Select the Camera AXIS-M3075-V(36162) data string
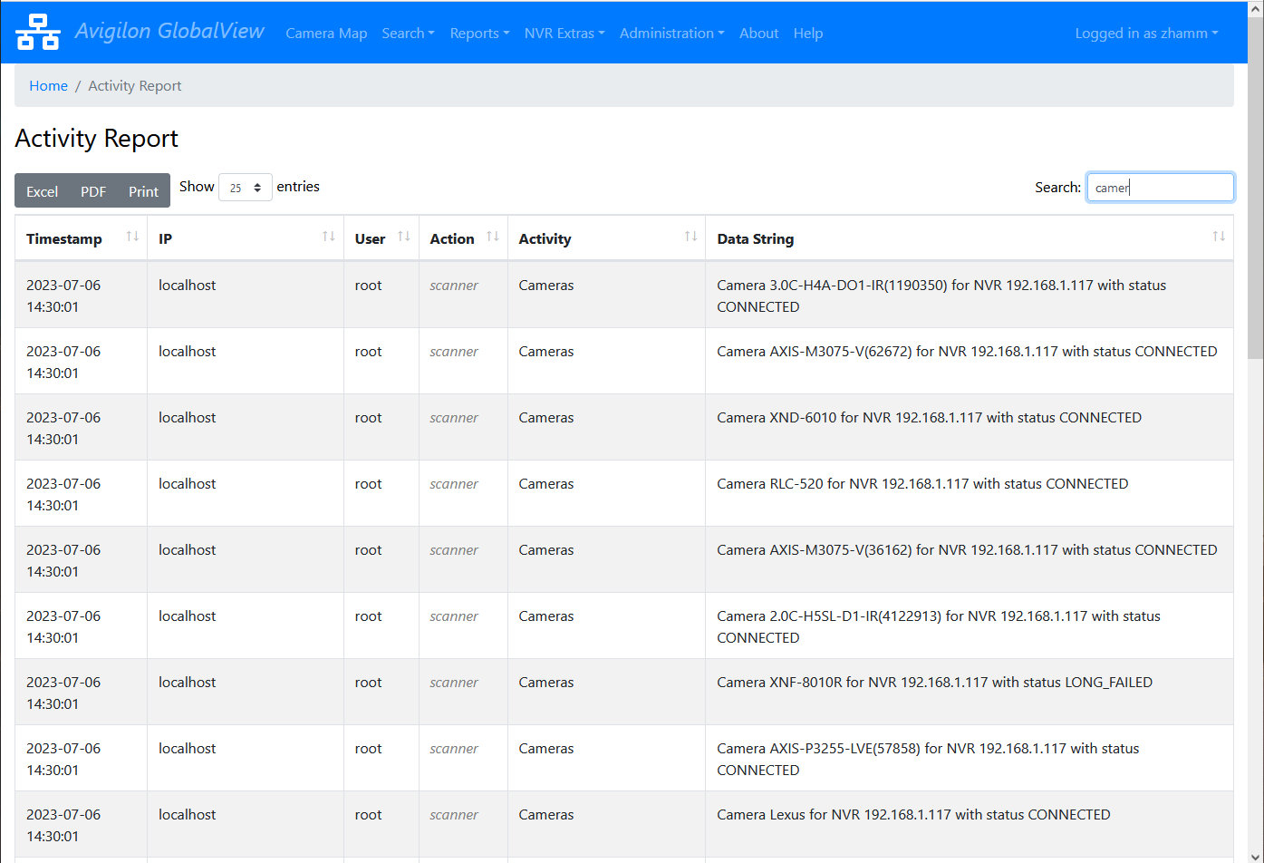The height and width of the screenshot is (863, 1264). point(967,549)
